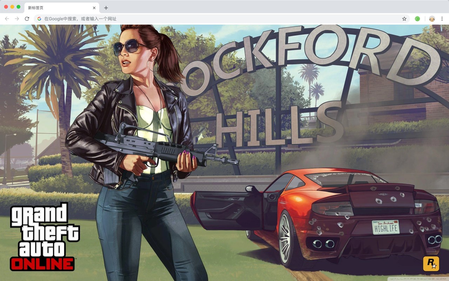Screen dimensions: 449x281
Task: Click the green fullscreen window button
Action: 18,7
